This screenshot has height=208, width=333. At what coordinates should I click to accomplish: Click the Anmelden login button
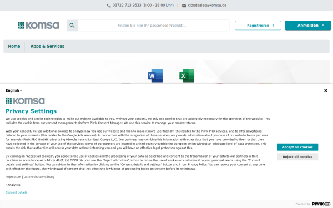coord(307,26)
